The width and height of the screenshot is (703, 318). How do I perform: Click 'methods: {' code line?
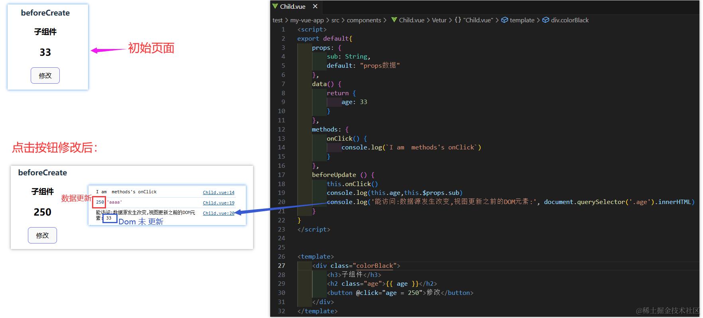330,130
